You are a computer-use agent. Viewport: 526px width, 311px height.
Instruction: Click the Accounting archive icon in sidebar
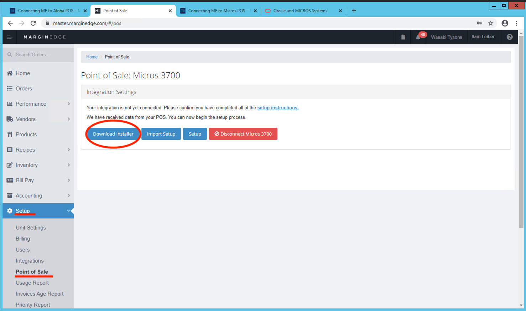10,196
